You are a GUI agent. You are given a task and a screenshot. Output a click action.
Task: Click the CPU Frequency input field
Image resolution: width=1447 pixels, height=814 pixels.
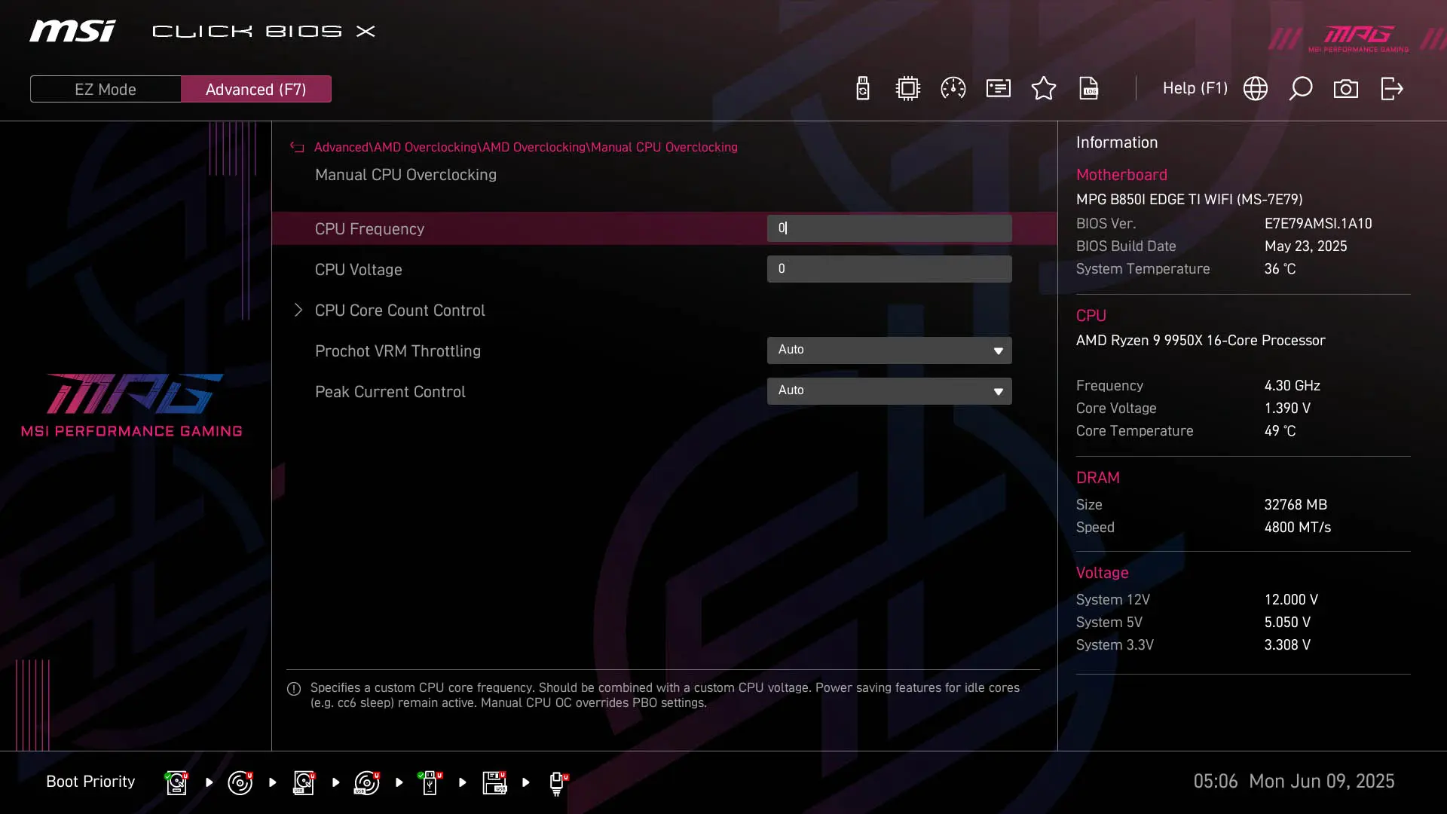(889, 228)
